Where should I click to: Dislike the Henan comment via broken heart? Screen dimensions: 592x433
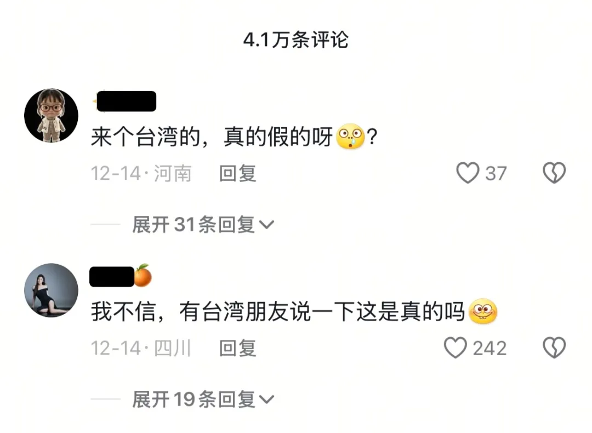pyautogui.click(x=554, y=173)
